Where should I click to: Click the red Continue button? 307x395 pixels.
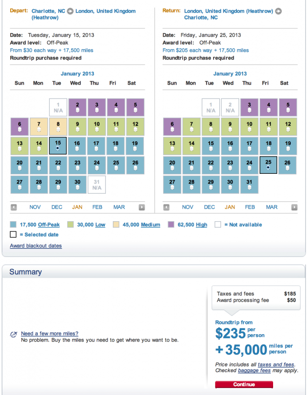pos(244,384)
